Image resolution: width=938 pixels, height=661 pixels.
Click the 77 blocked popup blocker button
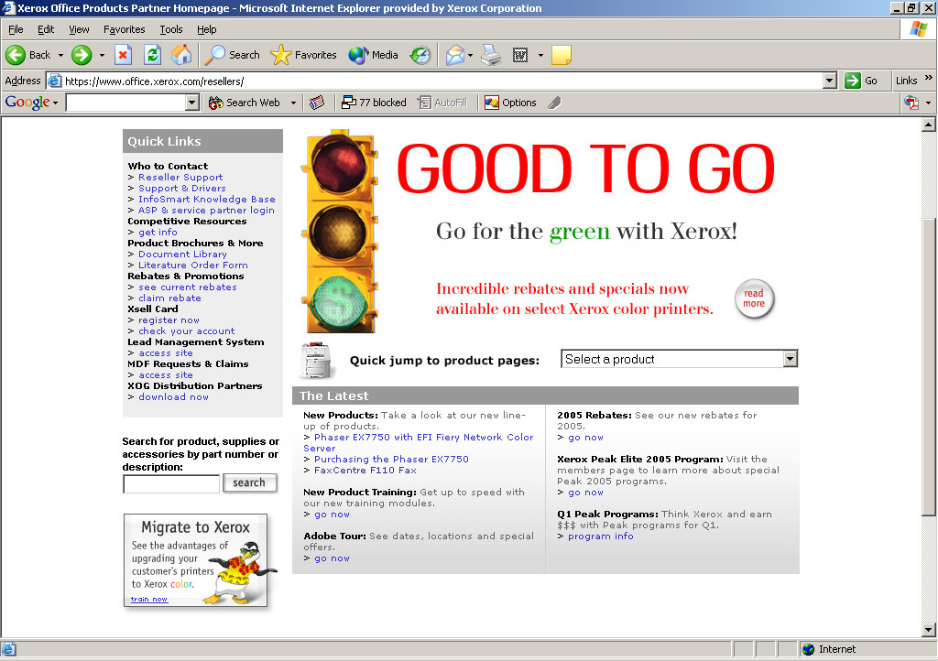(373, 103)
